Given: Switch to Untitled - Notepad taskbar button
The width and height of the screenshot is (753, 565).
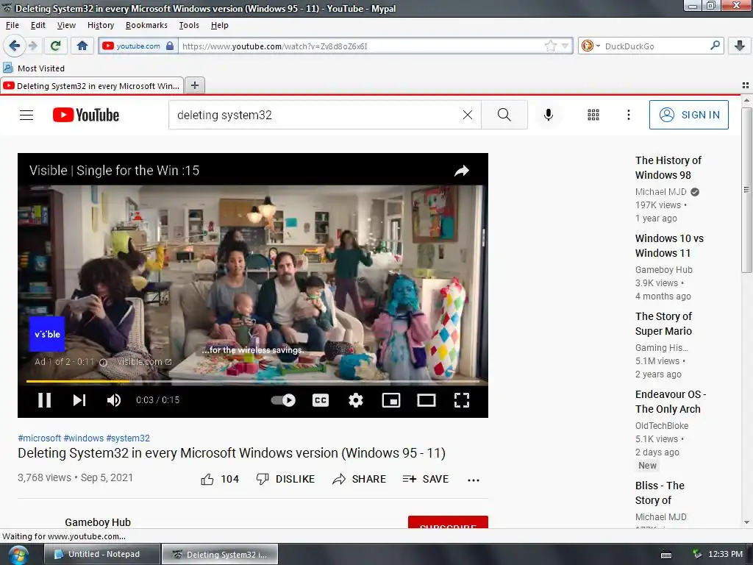Looking at the screenshot, I should [101, 554].
